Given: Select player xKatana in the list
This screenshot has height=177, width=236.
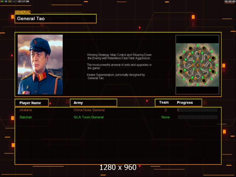Looking at the screenshot, I should point(26,110).
